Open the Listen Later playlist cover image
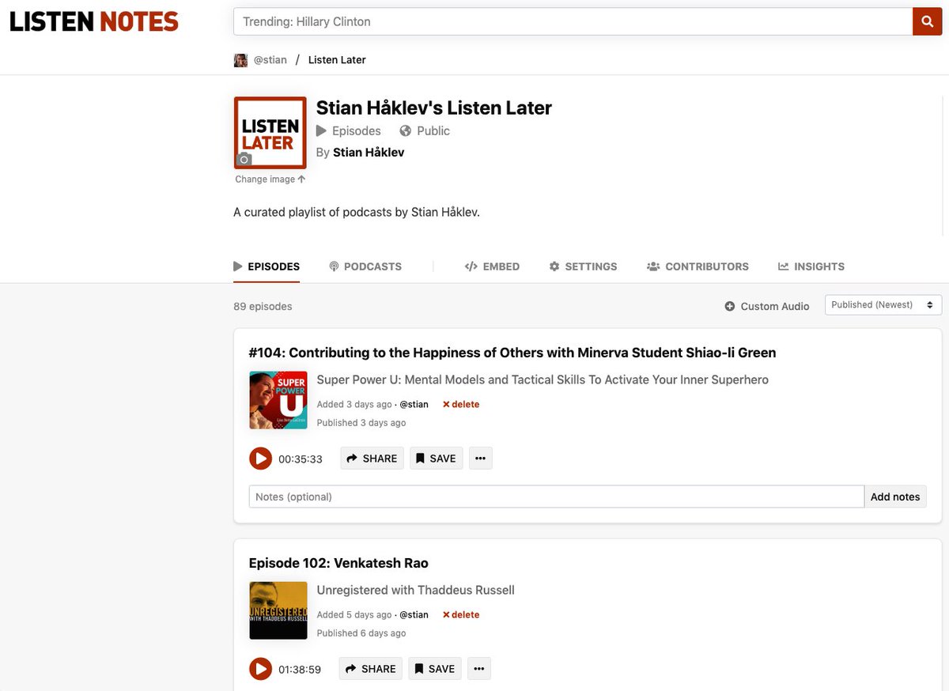Screen dimensions: 949x691 coord(270,133)
